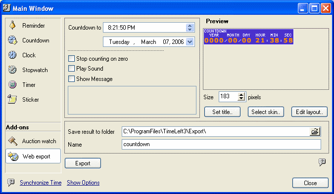This screenshot has height=194, width=334.
Task: Click the Stopwatch icon in sidebar
Action: pyautogui.click(x=12, y=70)
